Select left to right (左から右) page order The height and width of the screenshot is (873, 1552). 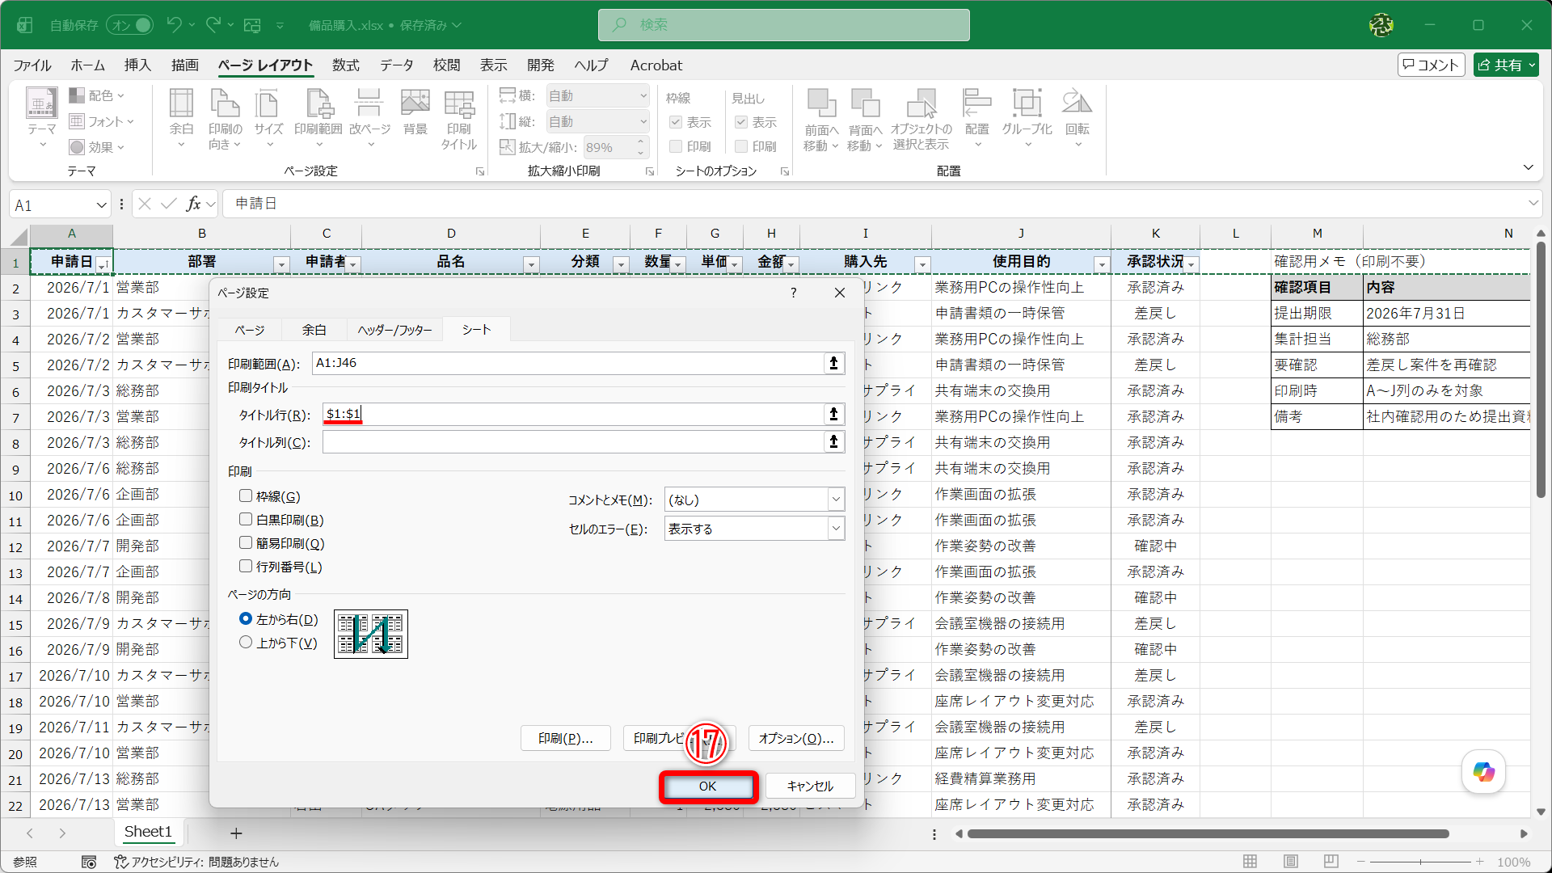[246, 618]
